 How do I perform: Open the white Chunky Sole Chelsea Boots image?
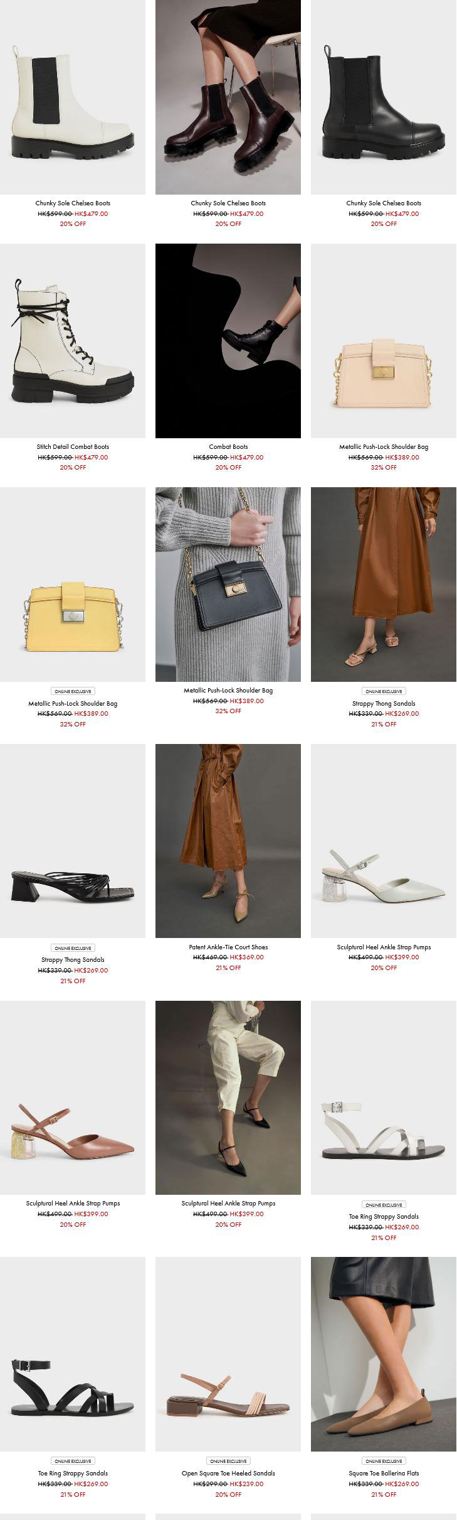click(x=73, y=97)
